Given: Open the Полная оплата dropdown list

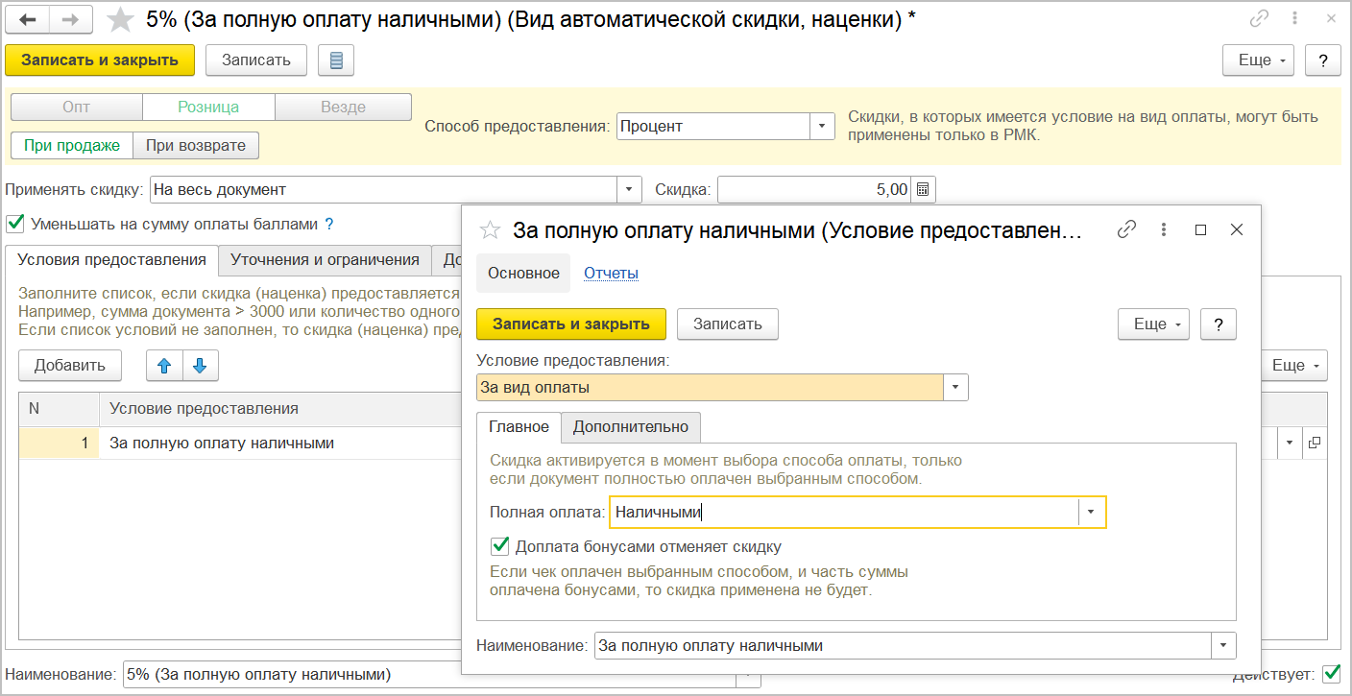Looking at the screenshot, I should pos(1092,513).
